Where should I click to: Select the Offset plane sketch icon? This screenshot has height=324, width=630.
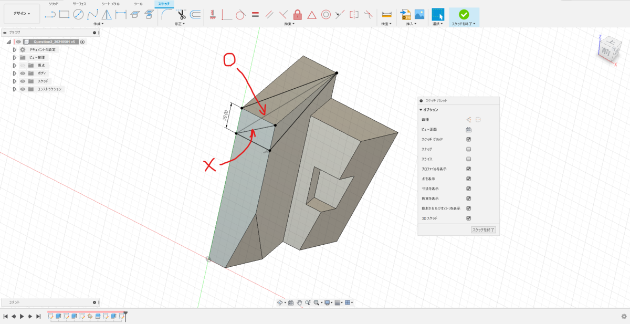[x=149, y=15]
